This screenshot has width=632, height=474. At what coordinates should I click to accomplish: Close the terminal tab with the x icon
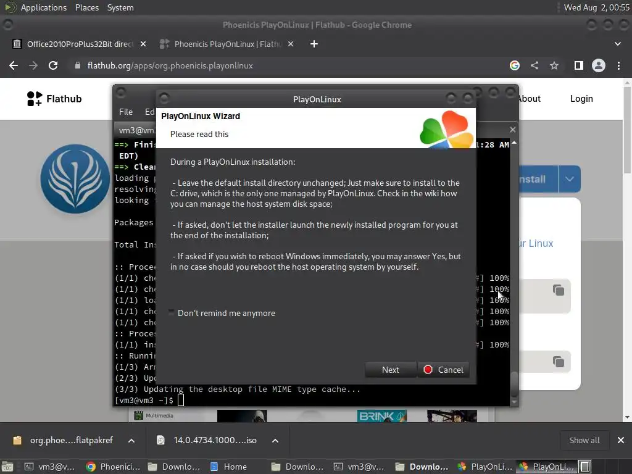(512, 130)
